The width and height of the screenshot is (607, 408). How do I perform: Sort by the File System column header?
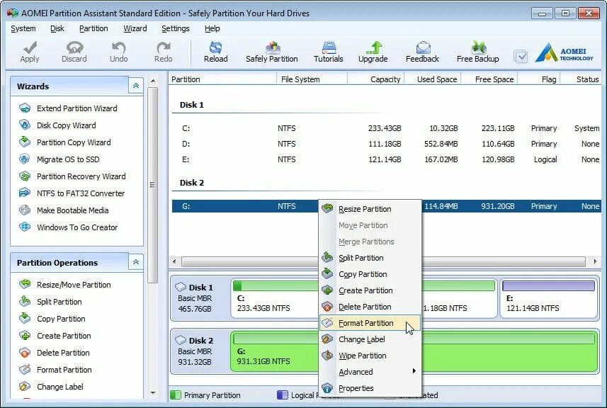[x=312, y=79]
